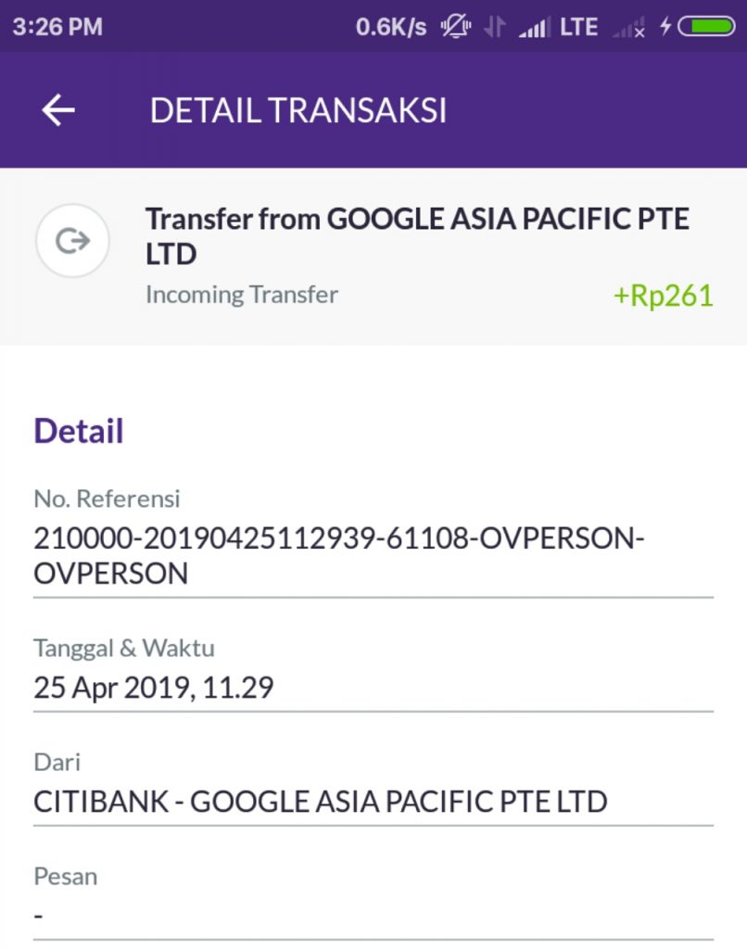Tap the charging bolt icon
Image resolution: width=747 pixels, height=949 pixels.
665,27
